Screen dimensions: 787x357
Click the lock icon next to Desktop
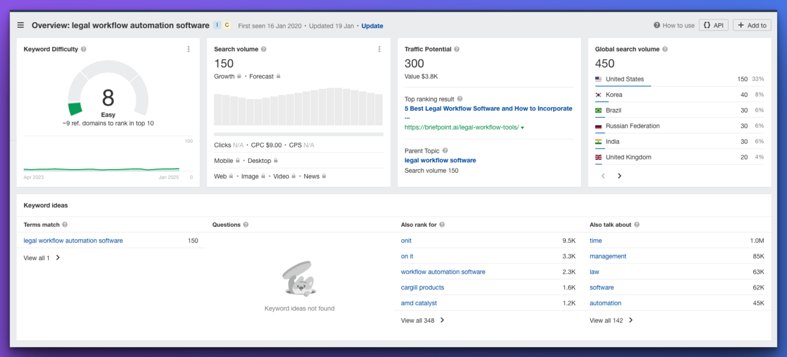pos(276,161)
